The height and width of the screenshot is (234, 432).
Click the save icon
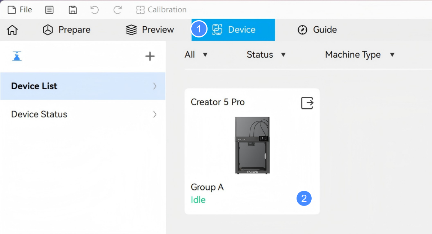(73, 10)
